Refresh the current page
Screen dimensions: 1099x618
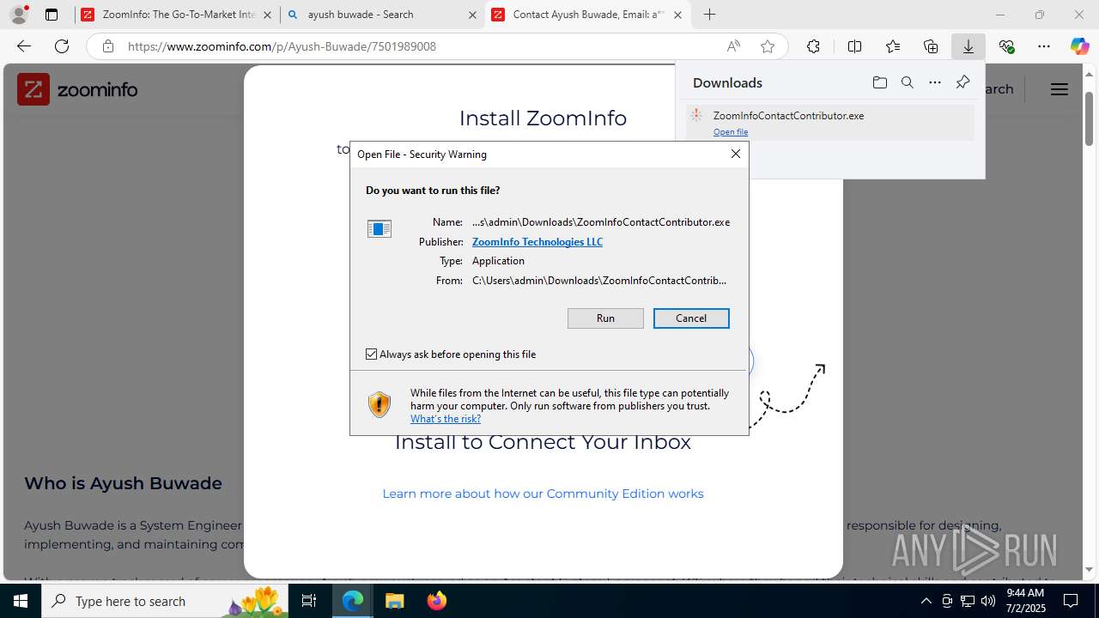tap(62, 46)
